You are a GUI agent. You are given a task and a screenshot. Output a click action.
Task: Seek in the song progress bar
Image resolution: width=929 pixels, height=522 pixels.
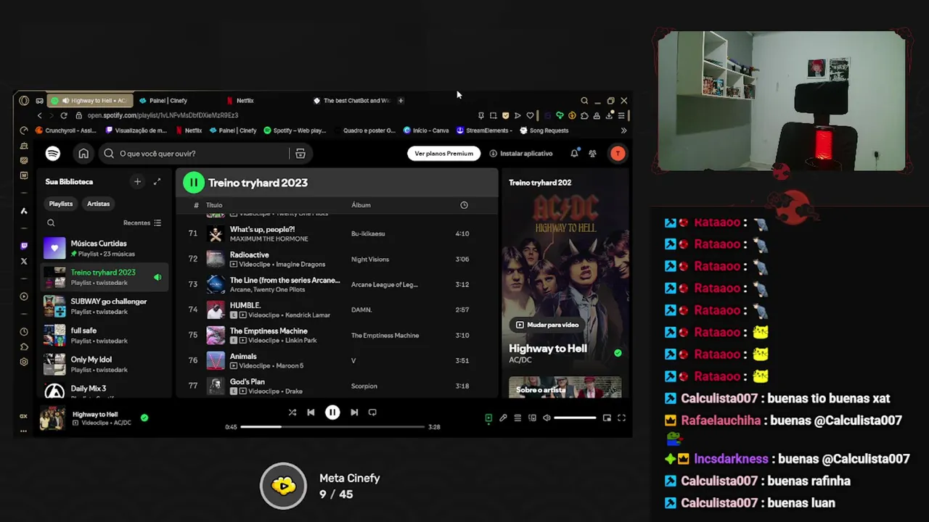(x=332, y=427)
